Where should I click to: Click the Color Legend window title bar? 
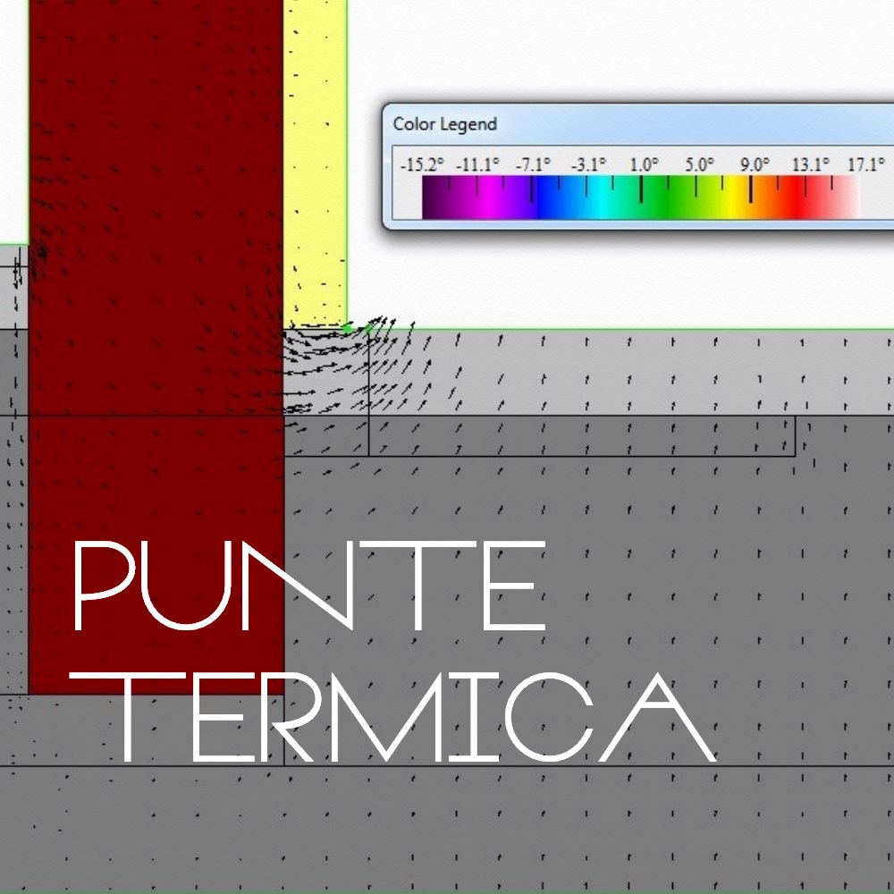pos(640,124)
